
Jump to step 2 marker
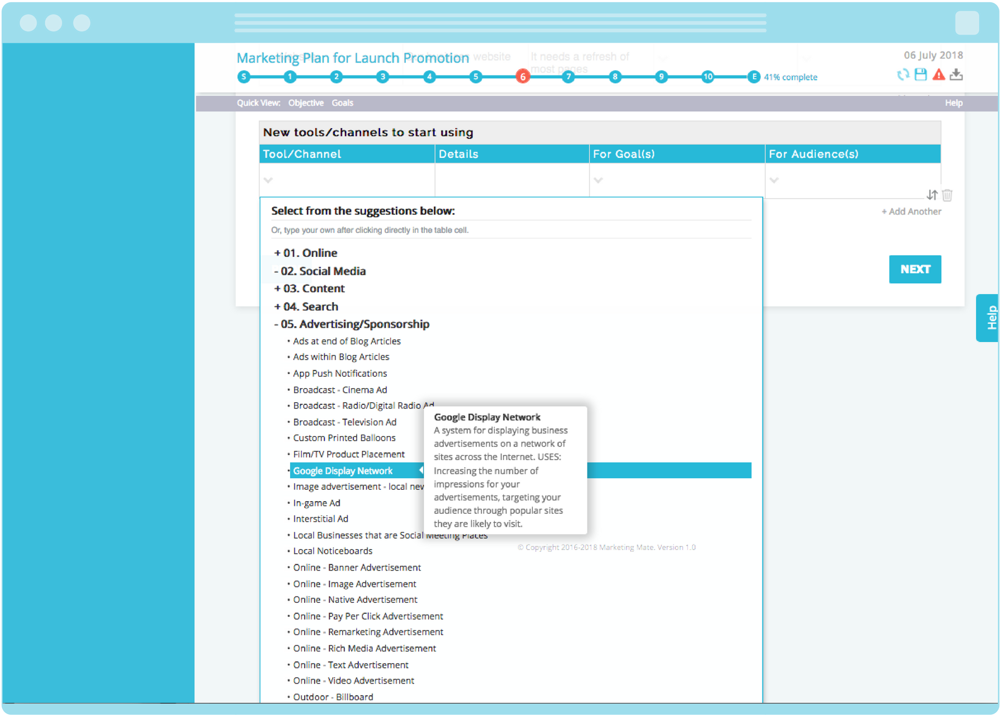point(336,77)
